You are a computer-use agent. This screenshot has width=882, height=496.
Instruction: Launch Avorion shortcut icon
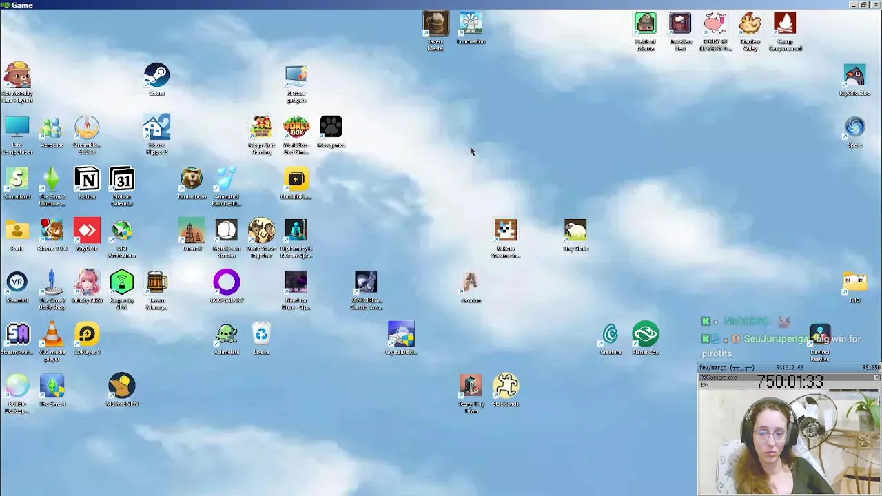point(471,282)
